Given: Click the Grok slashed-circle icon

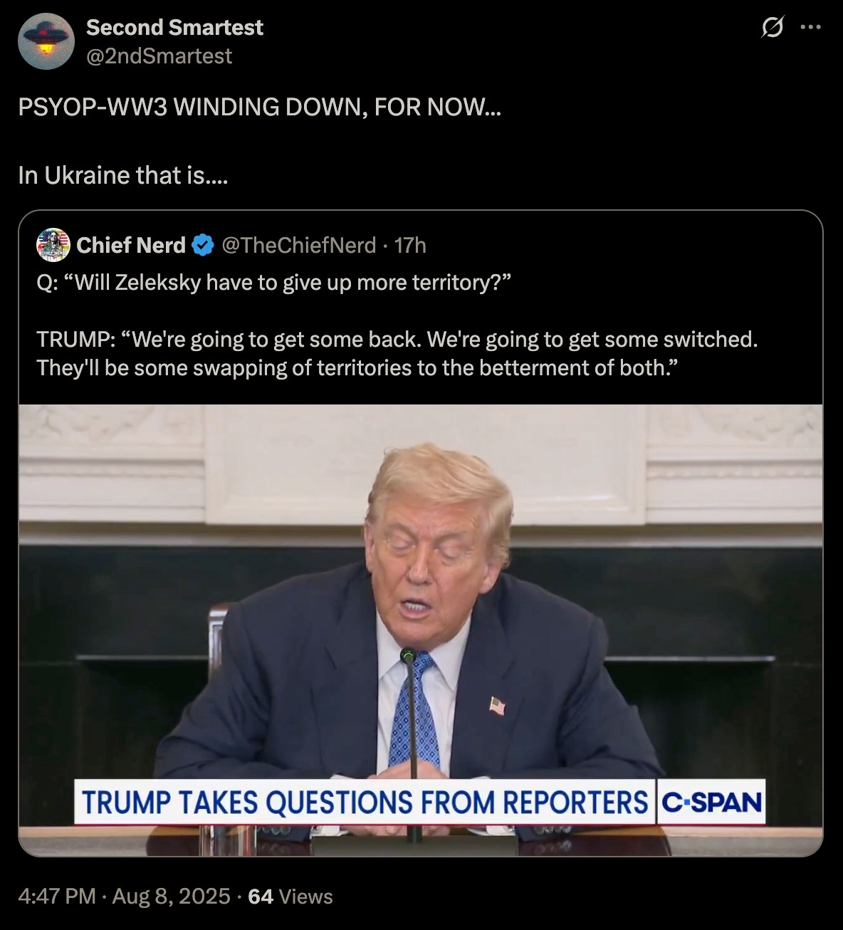Looking at the screenshot, I should (x=771, y=28).
